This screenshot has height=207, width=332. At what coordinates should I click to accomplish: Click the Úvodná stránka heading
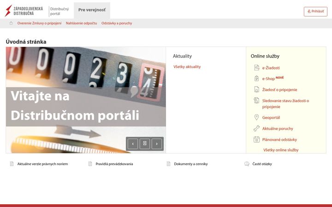26,41
